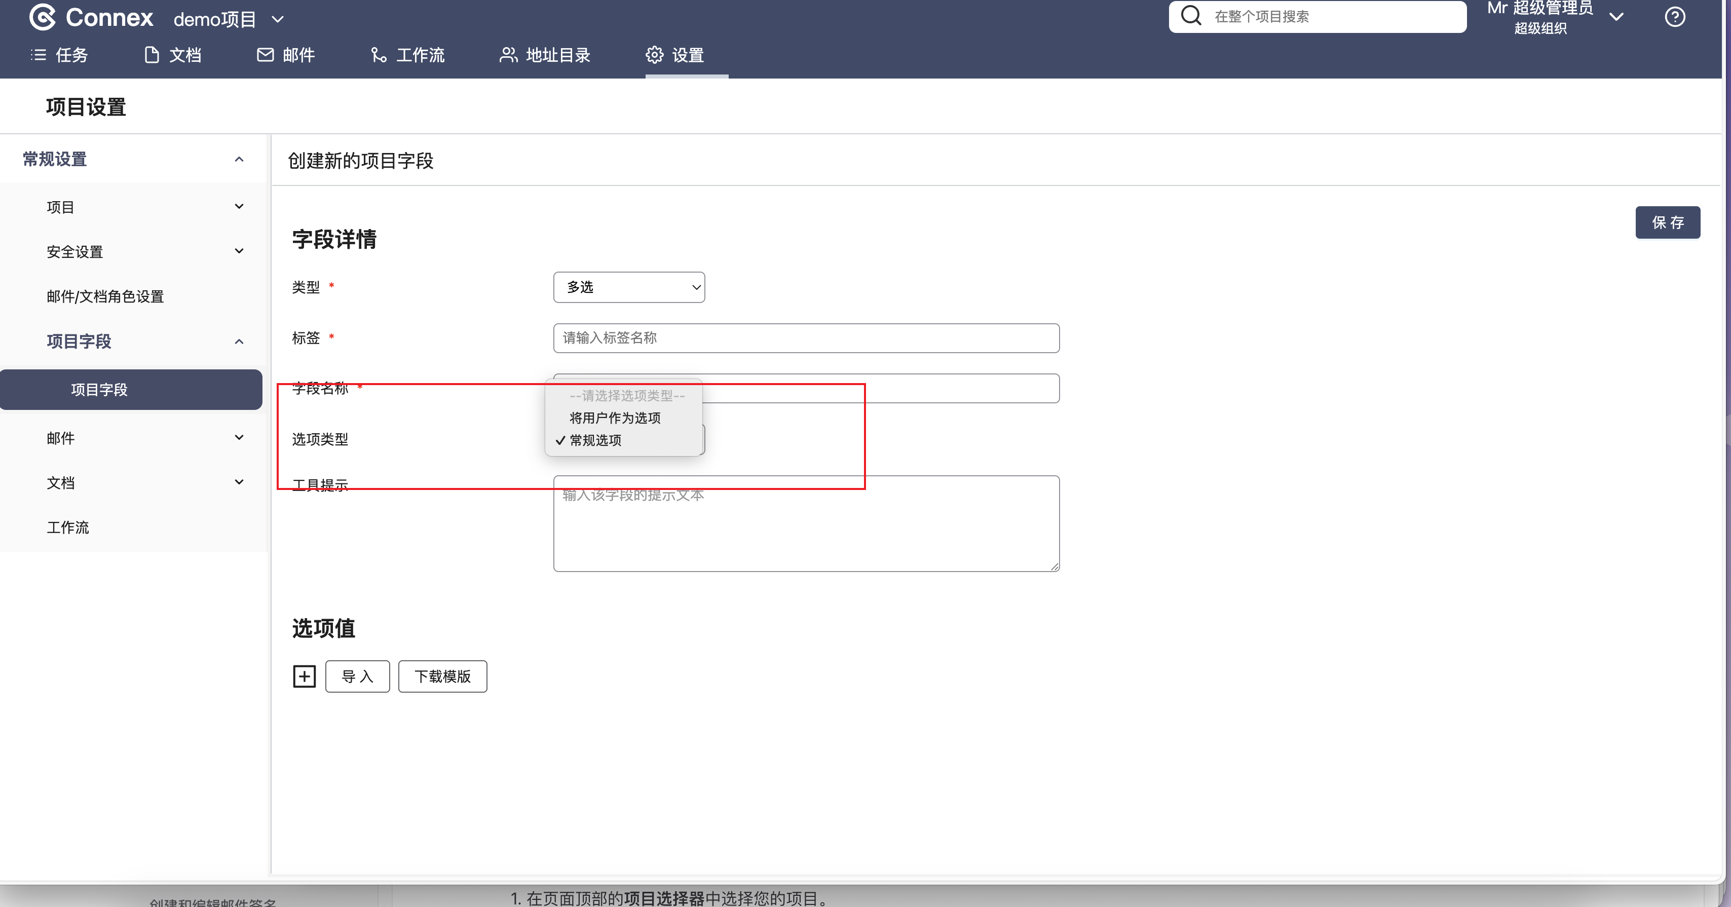Open the 邮件 mail tab
This screenshot has width=1731, height=907.
(x=286, y=55)
